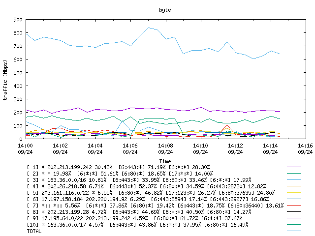Select legend entry [10] 163.36.0.0/17 4.57%
This screenshot has width=315, height=236.
(138, 225)
